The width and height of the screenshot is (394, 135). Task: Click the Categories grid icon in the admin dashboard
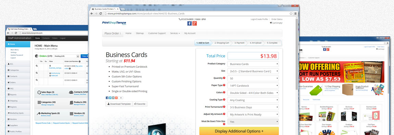pos(39,102)
